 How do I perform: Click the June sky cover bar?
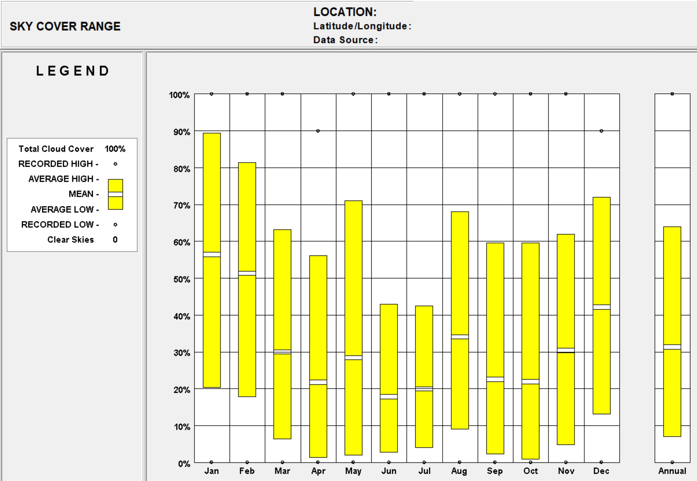pos(389,378)
